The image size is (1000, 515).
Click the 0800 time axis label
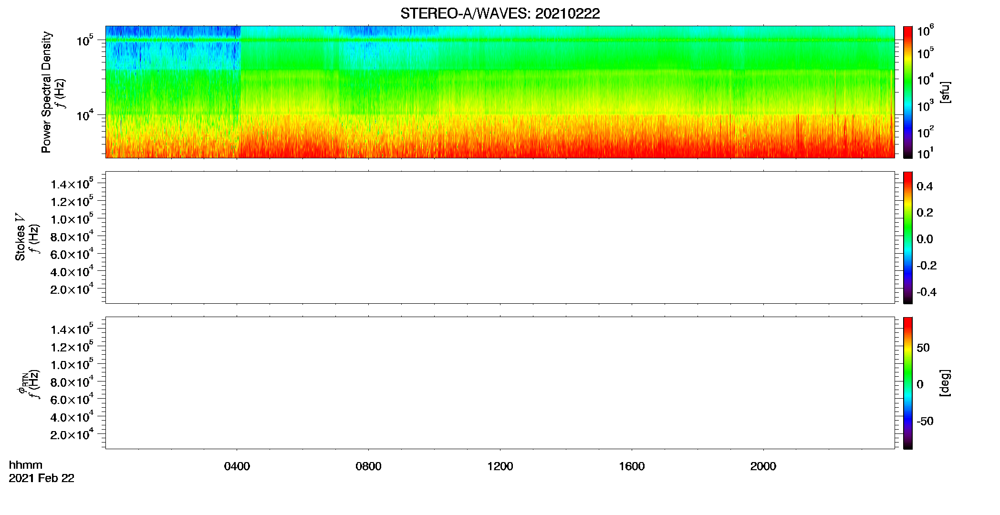[x=368, y=466]
